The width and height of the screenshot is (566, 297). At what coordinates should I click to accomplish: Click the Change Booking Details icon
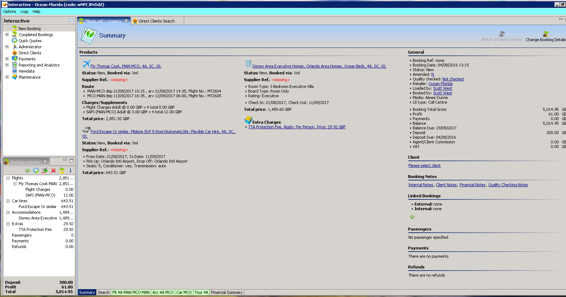(546, 34)
